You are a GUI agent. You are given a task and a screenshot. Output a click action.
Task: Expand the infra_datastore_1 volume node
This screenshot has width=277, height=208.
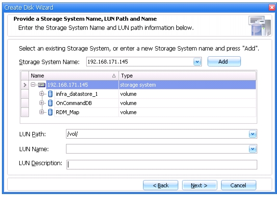[x=41, y=93]
